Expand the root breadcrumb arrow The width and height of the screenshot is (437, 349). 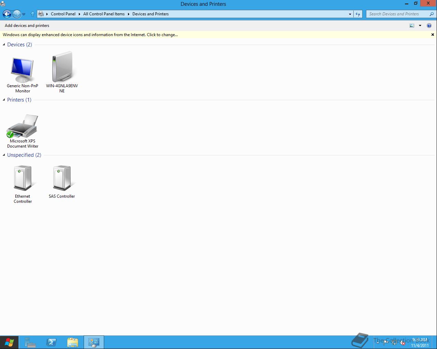pos(47,14)
